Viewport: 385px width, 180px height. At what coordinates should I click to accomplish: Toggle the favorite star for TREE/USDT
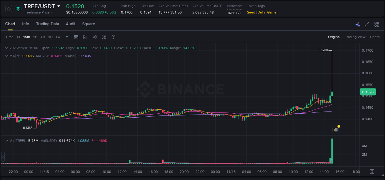coord(8,9)
